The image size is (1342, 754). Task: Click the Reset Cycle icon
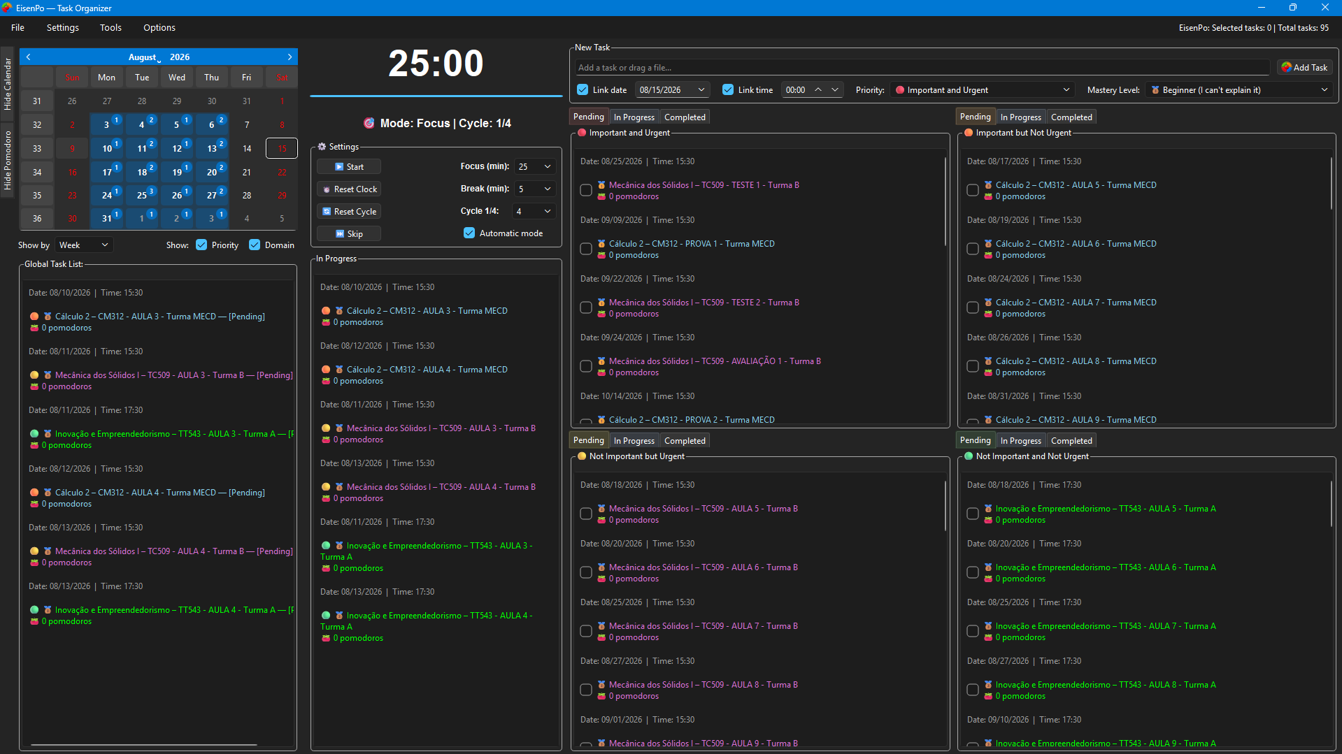327,212
